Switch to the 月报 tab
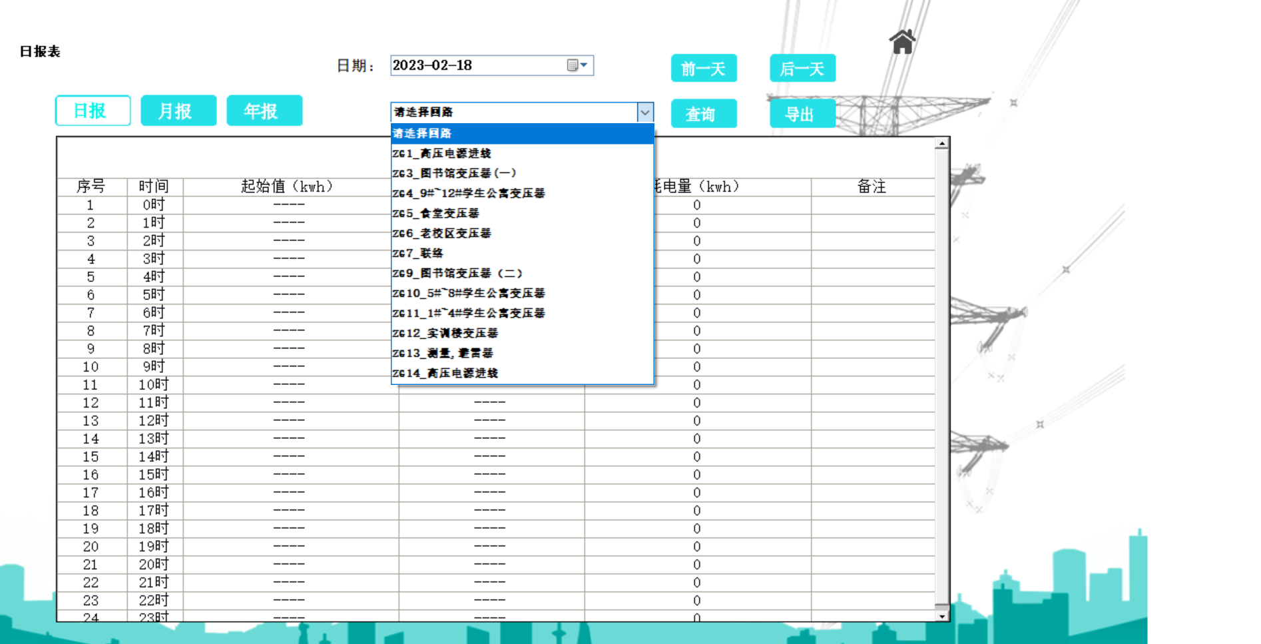The width and height of the screenshot is (1261, 644). click(x=178, y=111)
